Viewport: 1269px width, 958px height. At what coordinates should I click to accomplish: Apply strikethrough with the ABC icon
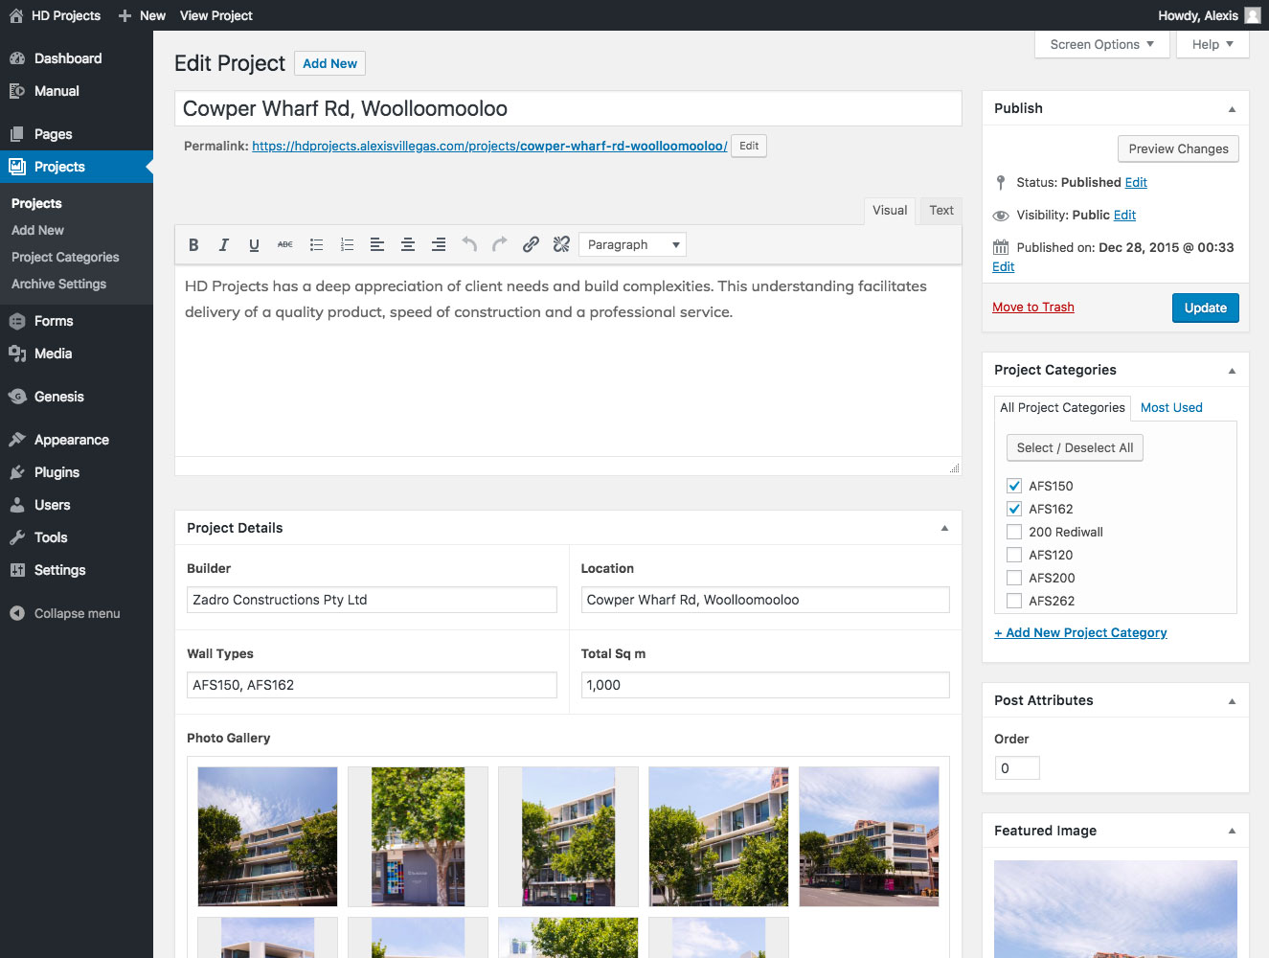(x=285, y=245)
